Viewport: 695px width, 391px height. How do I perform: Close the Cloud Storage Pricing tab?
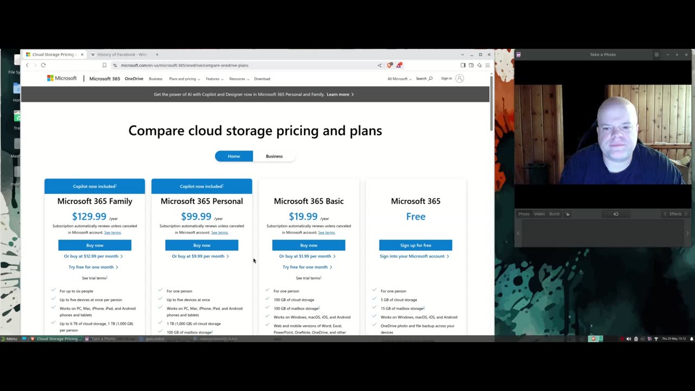point(82,54)
